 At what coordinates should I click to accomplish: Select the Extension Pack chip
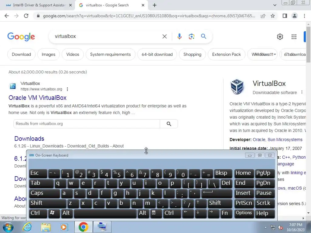pos(226,55)
